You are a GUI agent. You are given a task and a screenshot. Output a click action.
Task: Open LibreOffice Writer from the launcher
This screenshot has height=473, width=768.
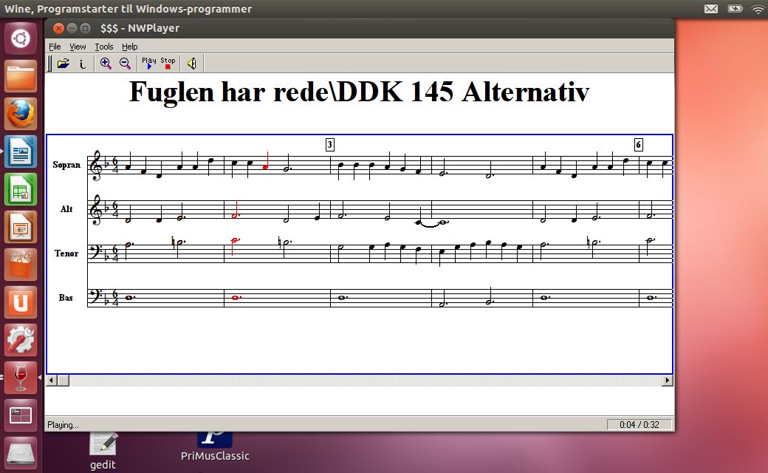[21, 152]
